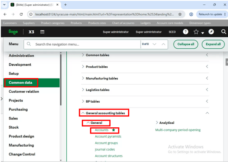This screenshot has width=228, height=162.
Task: Click the search magnifier in black header
Action: point(224,32)
